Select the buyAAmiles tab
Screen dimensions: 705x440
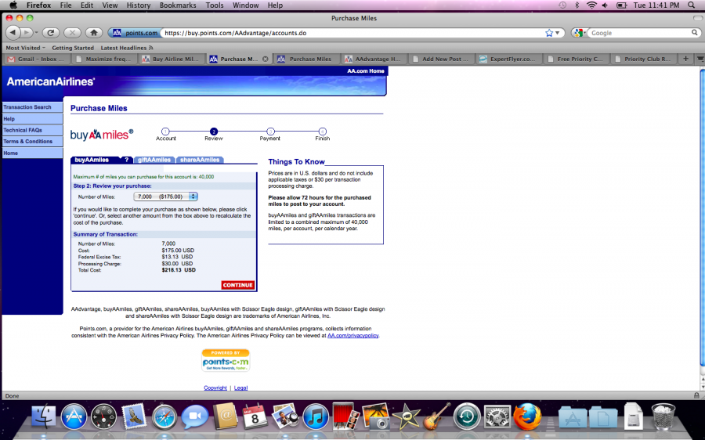coord(92,160)
